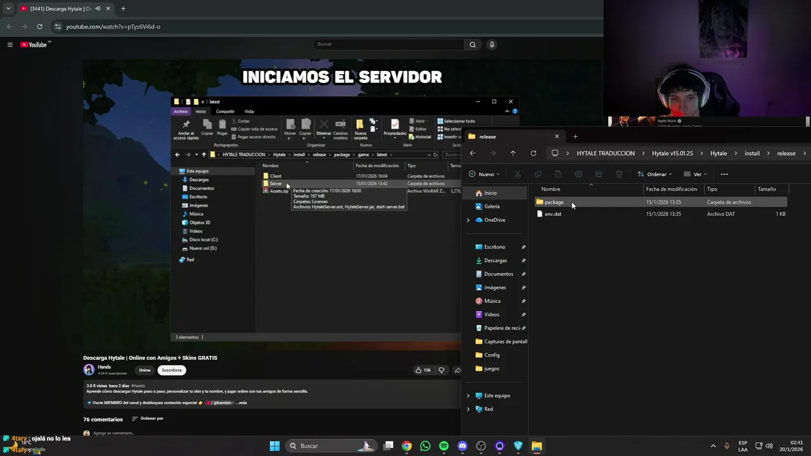This screenshot has width=811, height=456.
Task: Click the YouTube logo
Action: (35, 44)
